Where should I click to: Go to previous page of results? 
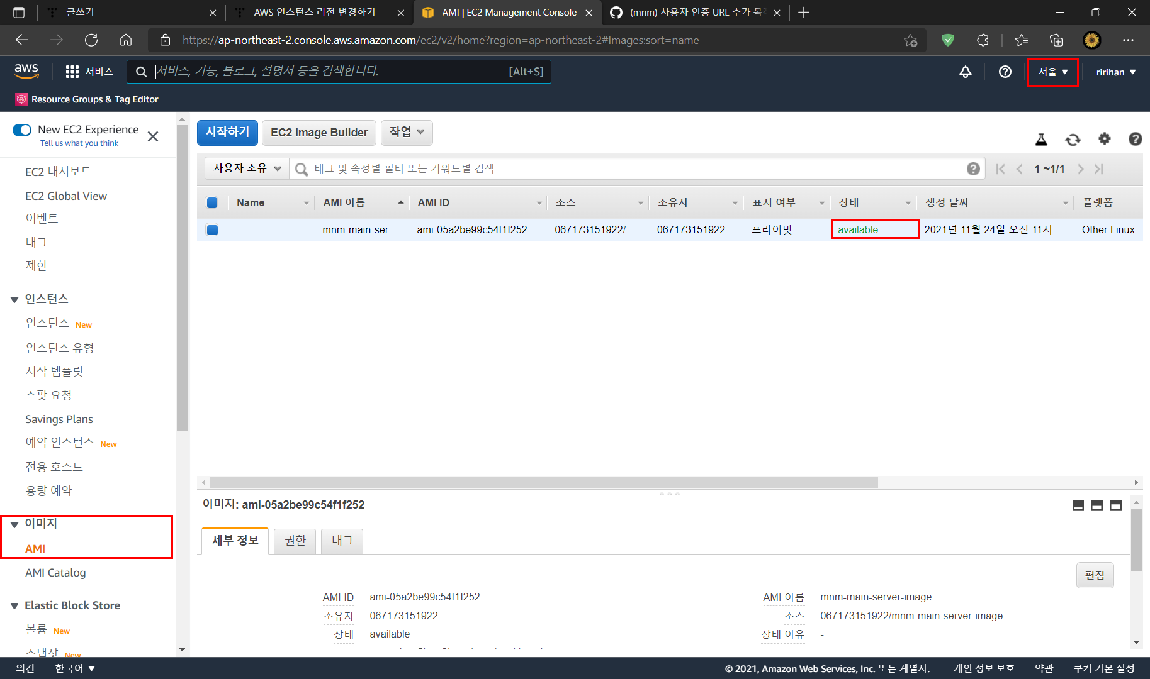1019,169
